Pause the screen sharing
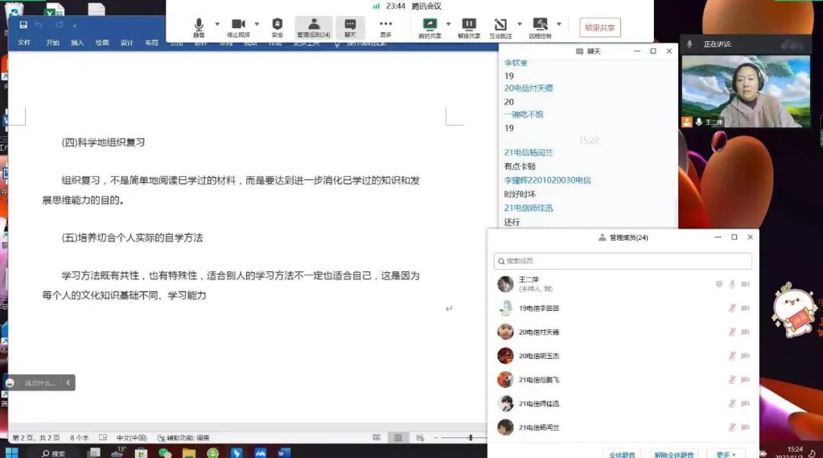823x458 pixels. (469, 27)
